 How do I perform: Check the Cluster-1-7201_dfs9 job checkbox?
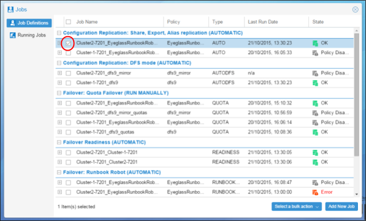tap(68, 83)
